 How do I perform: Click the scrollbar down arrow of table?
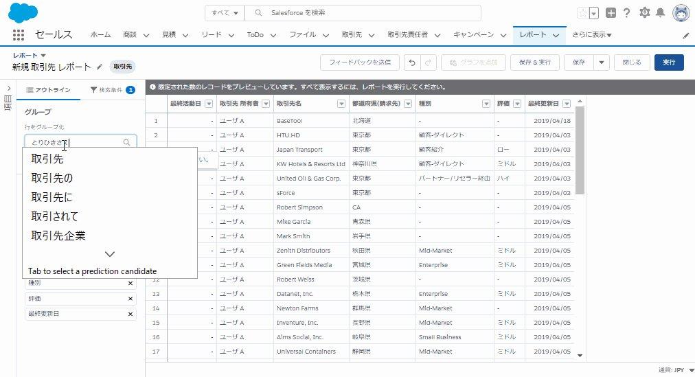coord(580,356)
